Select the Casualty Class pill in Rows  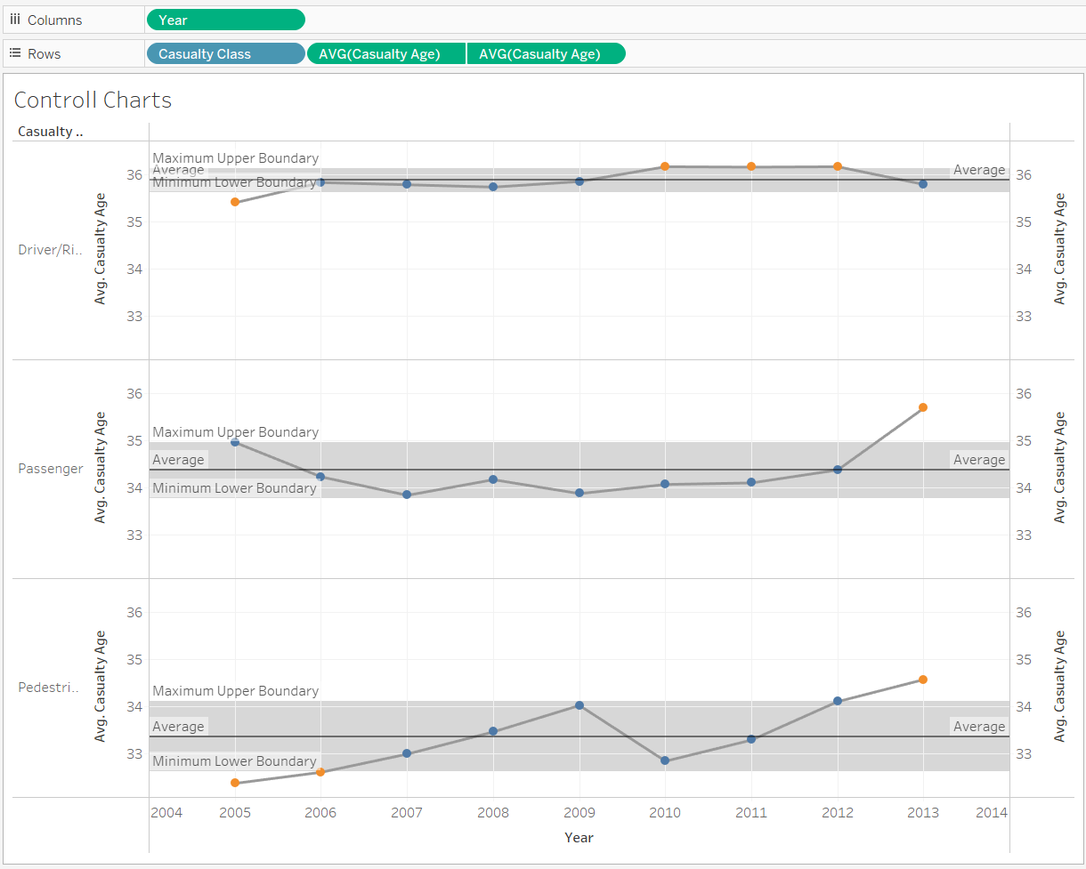(x=225, y=54)
